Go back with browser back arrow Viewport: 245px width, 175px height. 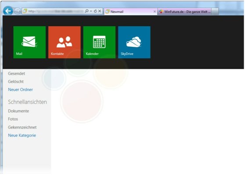(x=8, y=11)
